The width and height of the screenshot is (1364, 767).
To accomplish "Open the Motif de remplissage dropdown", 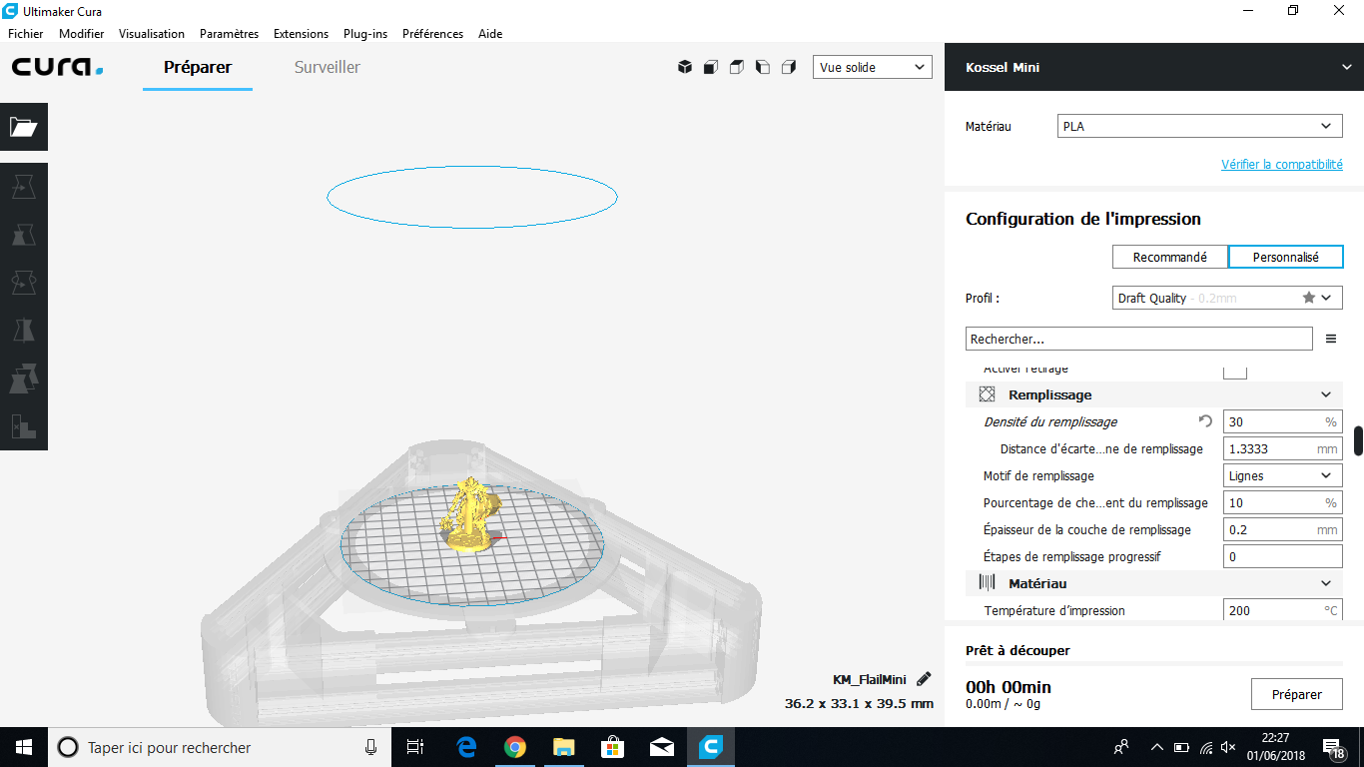I will pos(1283,475).
